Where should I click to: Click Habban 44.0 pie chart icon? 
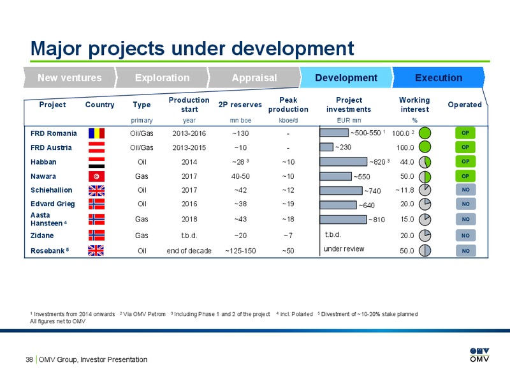point(425,162)
